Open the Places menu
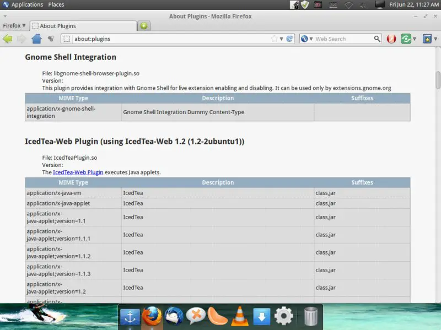Image resolution: width=441 pixels, height=330 pixels. [56, 4]
